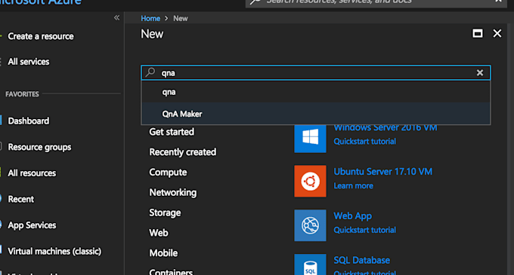Viewport: 514px width, 275px height.
Task: Select the Mobile category
Action: click(x=163, y=253)
